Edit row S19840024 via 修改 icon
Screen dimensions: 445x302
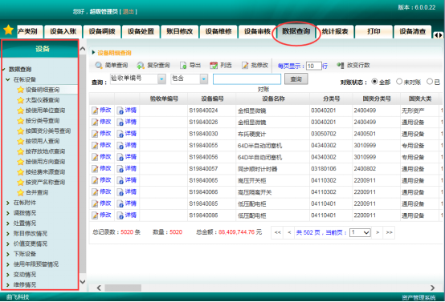(x=95, y=111)
